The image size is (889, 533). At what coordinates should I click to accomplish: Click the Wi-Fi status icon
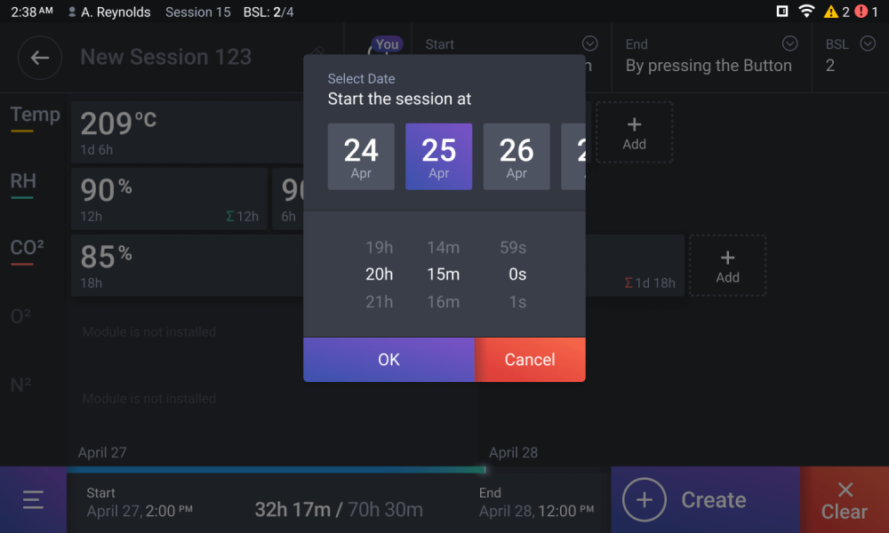pyautogui.click(x=806, y=12)
